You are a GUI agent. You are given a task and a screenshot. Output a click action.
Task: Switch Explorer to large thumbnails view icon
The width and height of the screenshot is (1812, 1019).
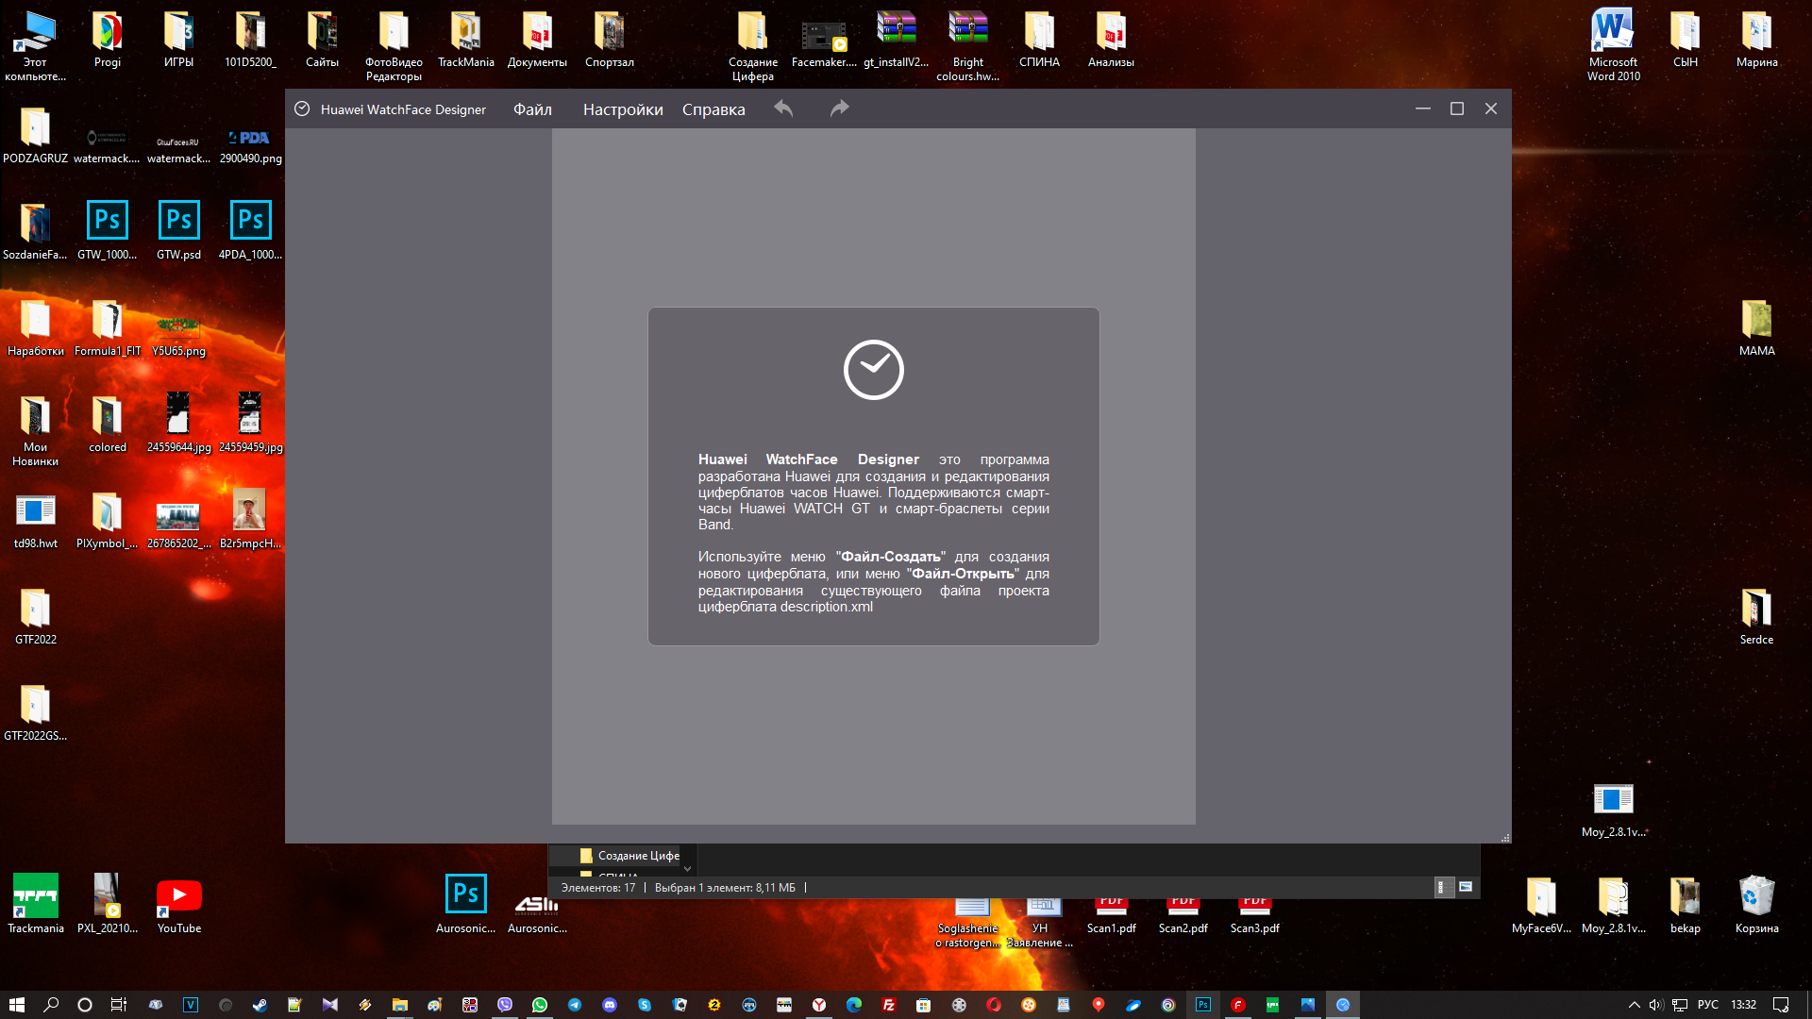coord(1466,887)
